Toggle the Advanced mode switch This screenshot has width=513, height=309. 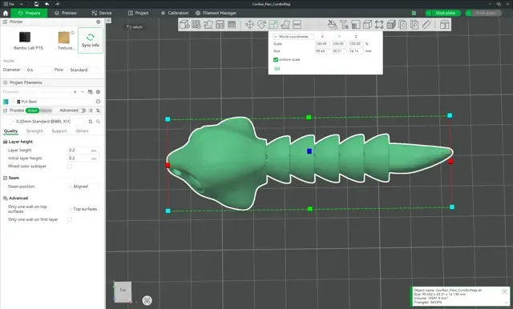click(x=83, y=110)
